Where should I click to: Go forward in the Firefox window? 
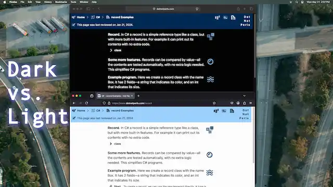pyautogui.click(x=80, y=103)
